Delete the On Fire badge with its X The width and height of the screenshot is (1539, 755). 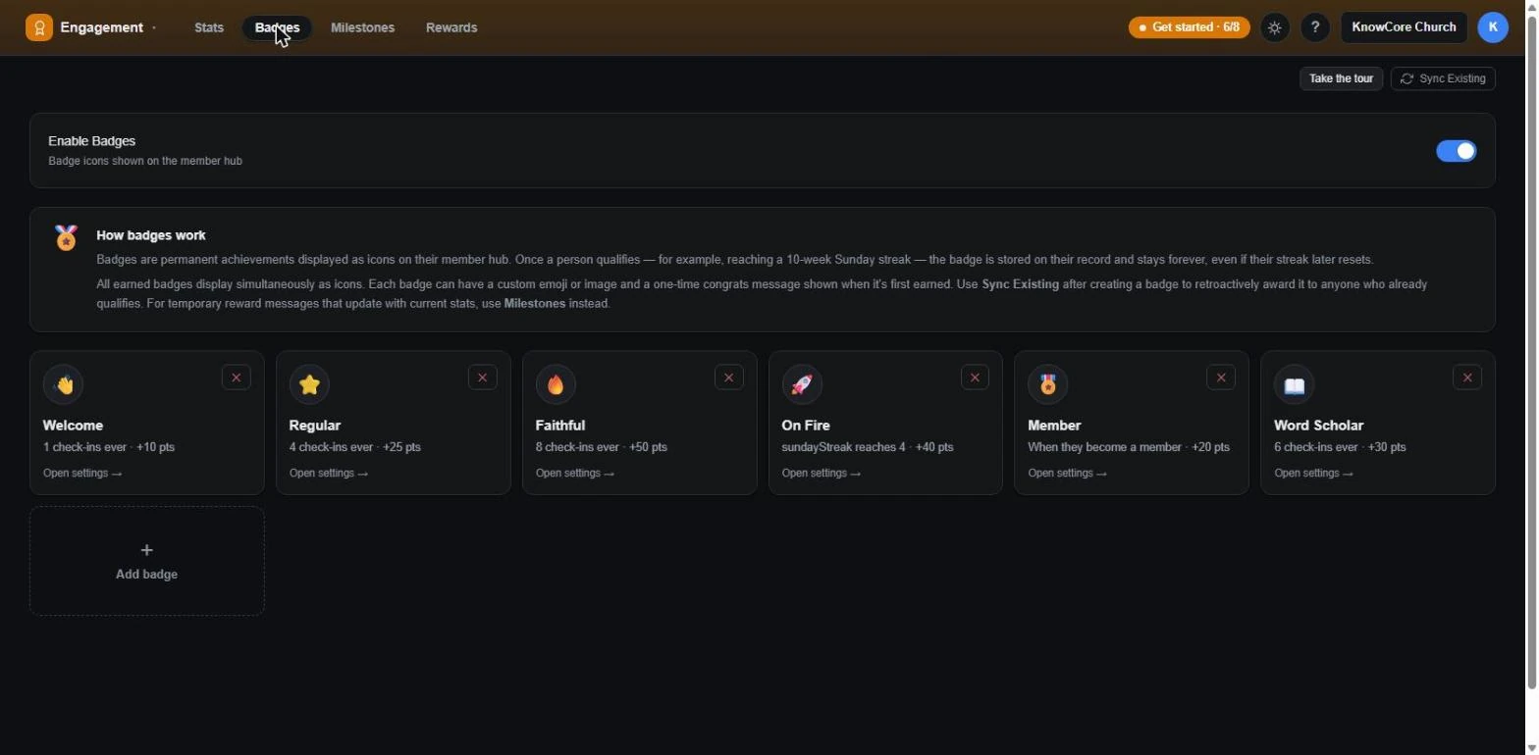click(975, 377)
